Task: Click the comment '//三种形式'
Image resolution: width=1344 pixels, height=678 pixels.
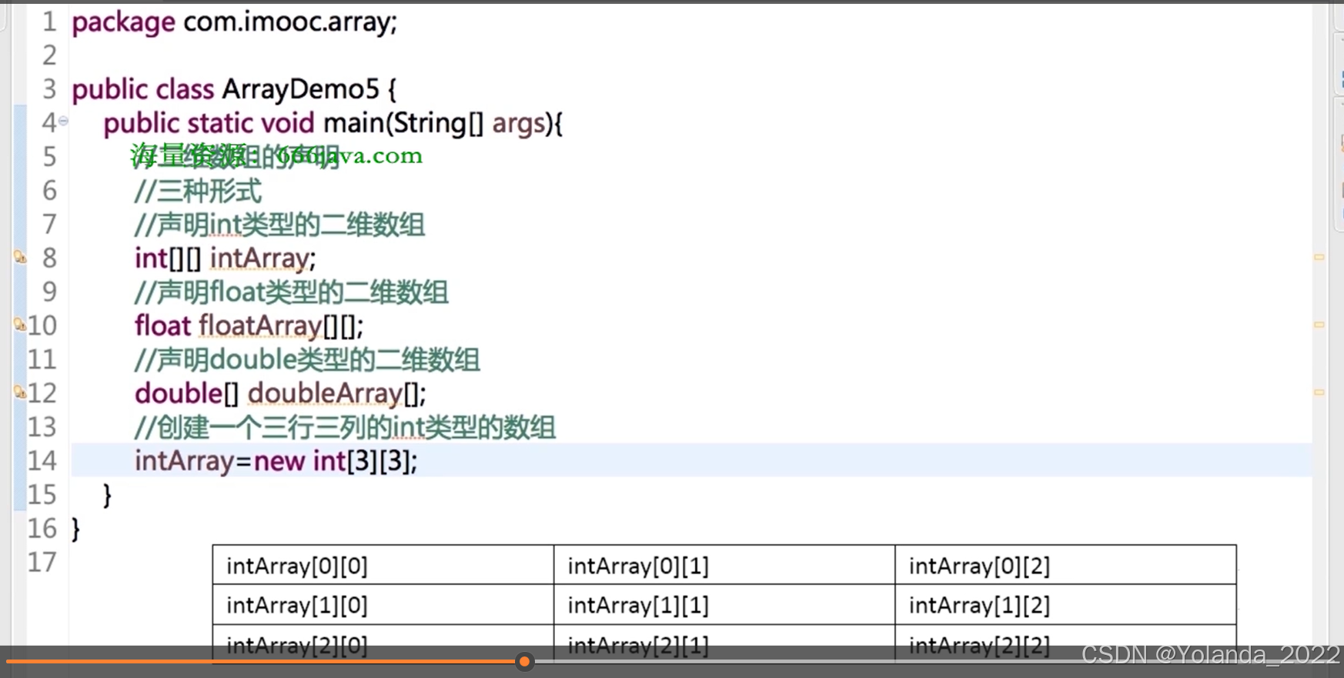Action: coord(198,191)
